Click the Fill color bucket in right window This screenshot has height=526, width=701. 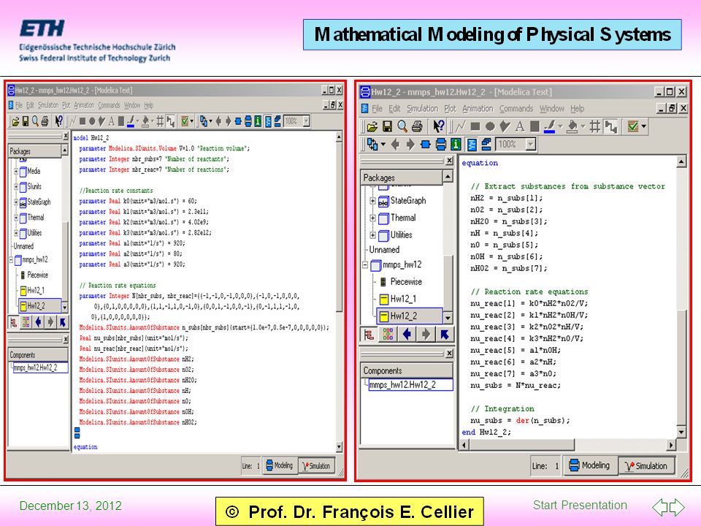coord(572,127)
